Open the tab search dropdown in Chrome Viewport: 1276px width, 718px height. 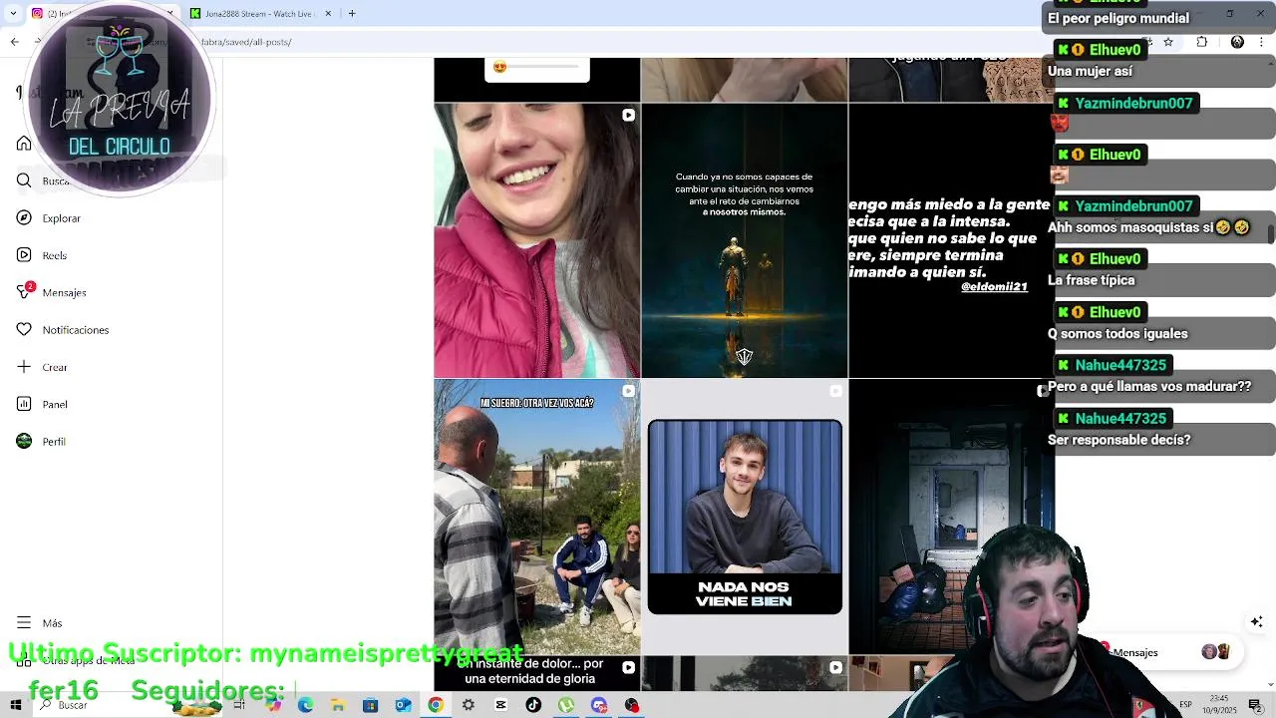click(13, 13)
